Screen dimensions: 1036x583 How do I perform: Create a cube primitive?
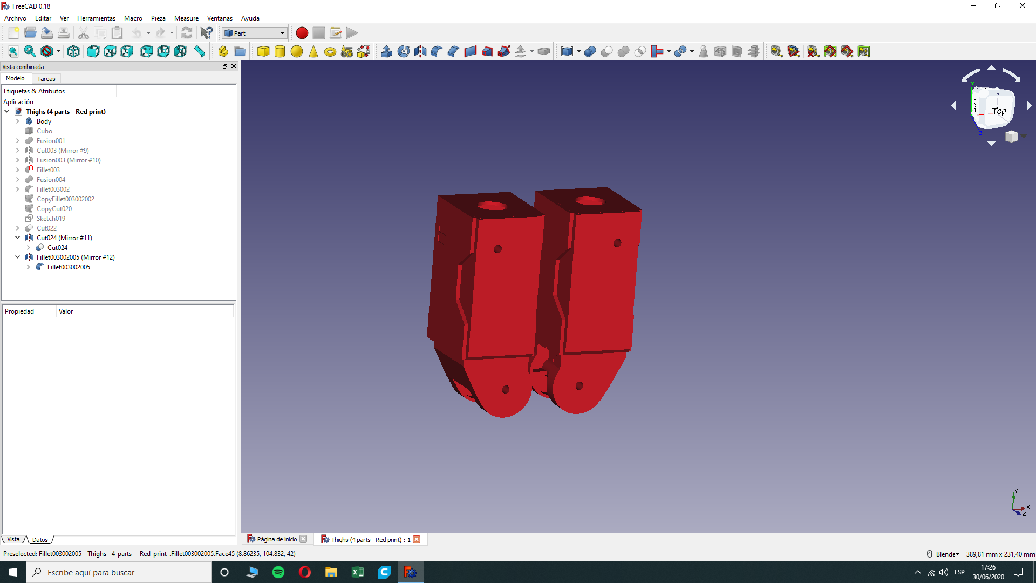click(x=263, y=51)
